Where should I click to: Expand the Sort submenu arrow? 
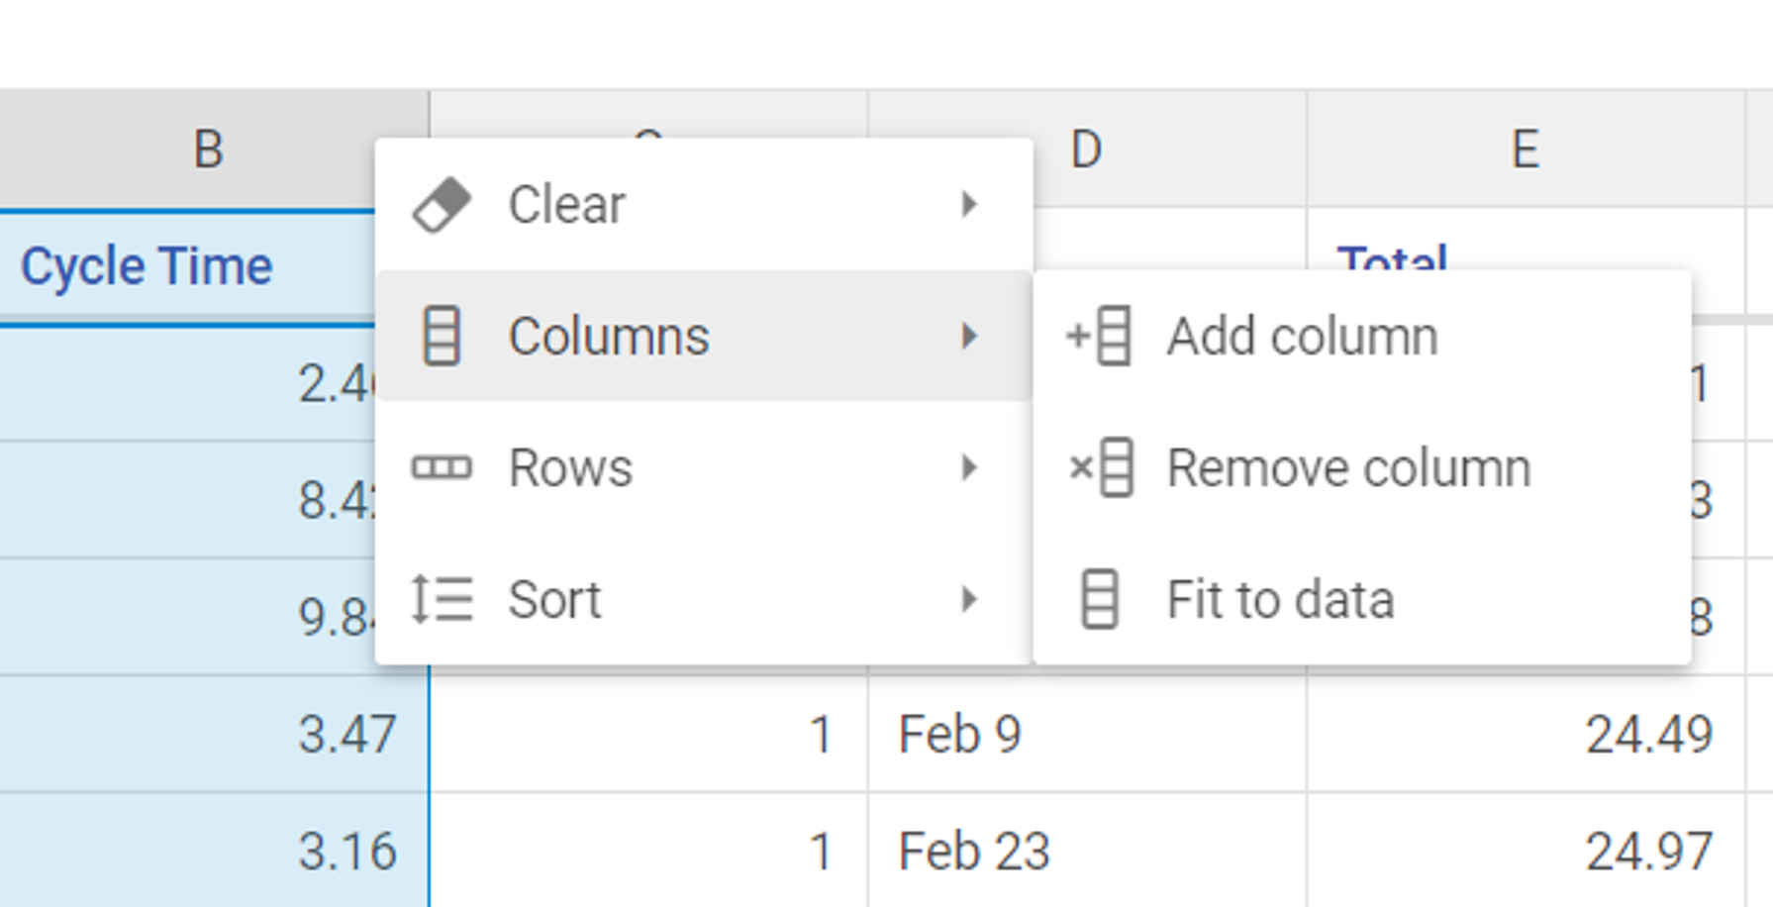click(x=969, y=599)
